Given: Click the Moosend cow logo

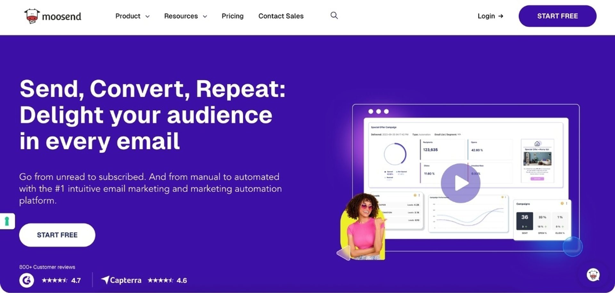Looking at the screenshot, I should pos(32,16).
